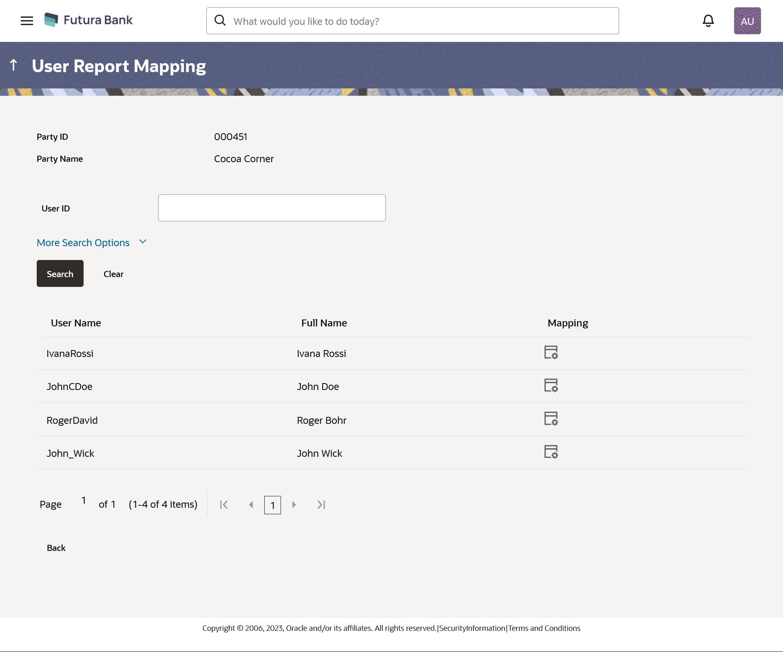Go to the last page of results
The image size is (783, 652).
321,505
